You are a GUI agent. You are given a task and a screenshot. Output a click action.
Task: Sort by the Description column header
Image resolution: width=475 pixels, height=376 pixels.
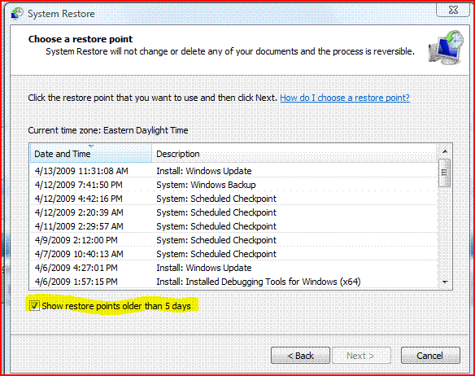(294, 154)
